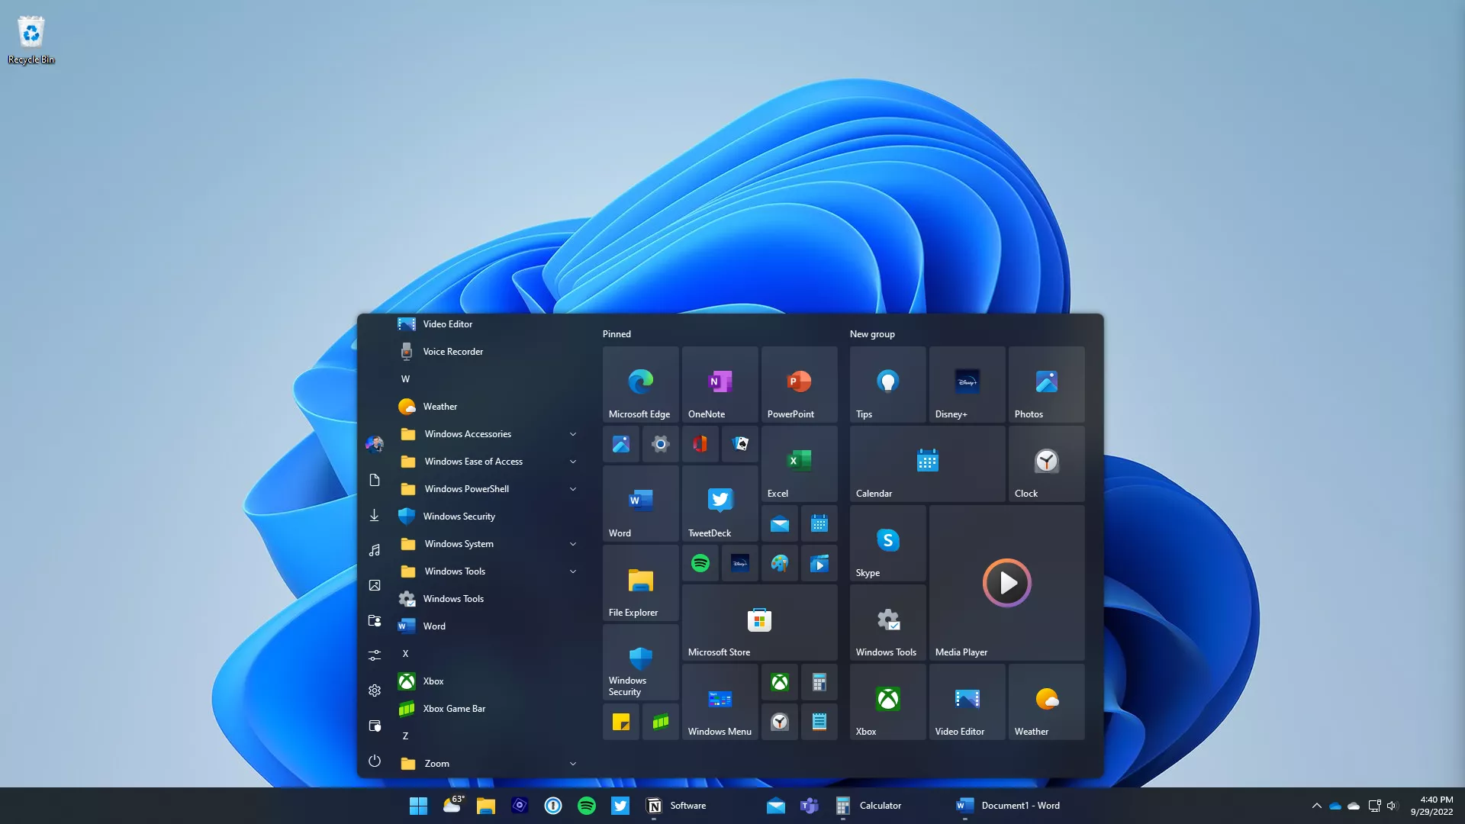Expand the Zoom folder chevron
Screen dimensions: 1465x824
pos(572,764)
